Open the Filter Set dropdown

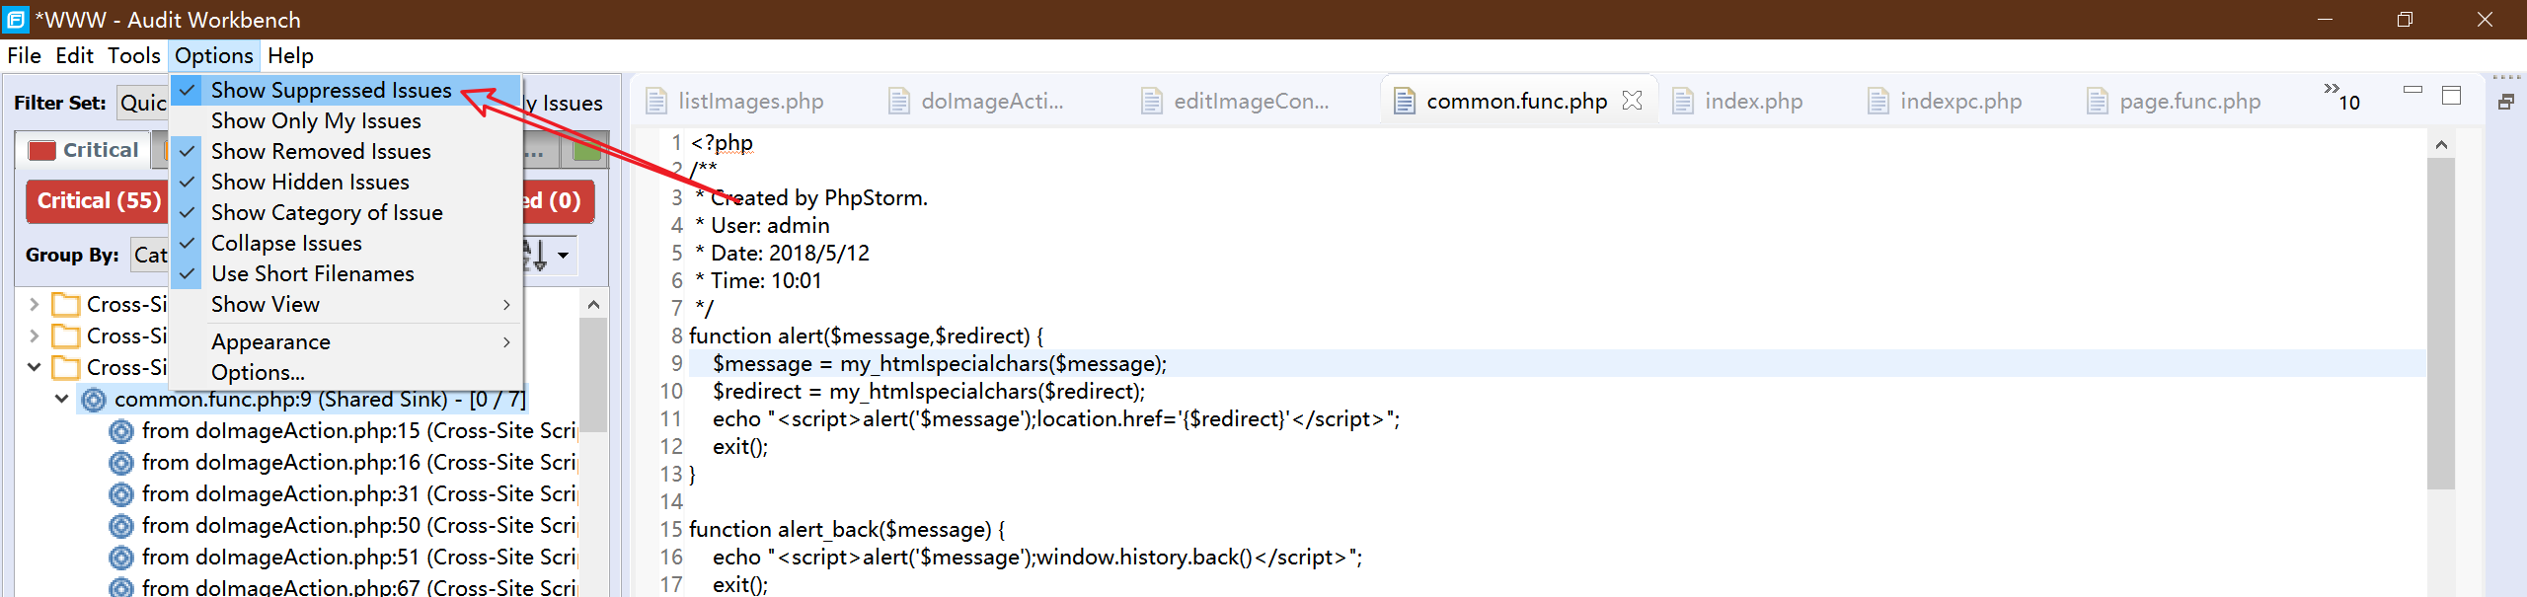click(143, 103)
